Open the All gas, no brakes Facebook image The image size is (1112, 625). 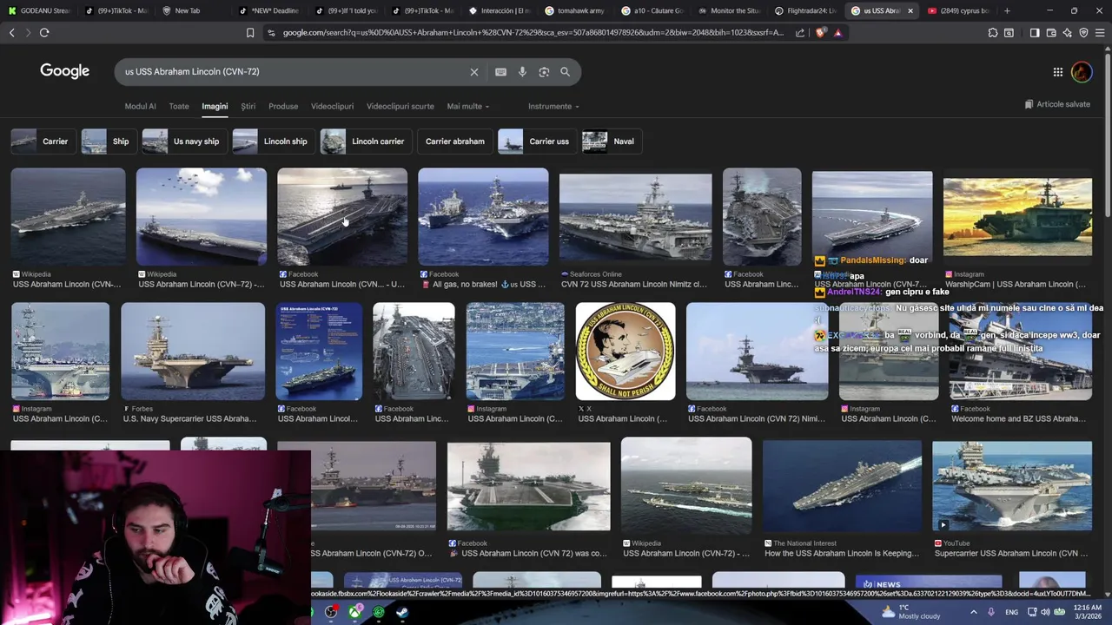click(483, 217)
